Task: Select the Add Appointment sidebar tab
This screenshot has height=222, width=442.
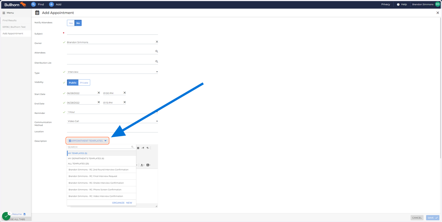Action: pos(16,34)
